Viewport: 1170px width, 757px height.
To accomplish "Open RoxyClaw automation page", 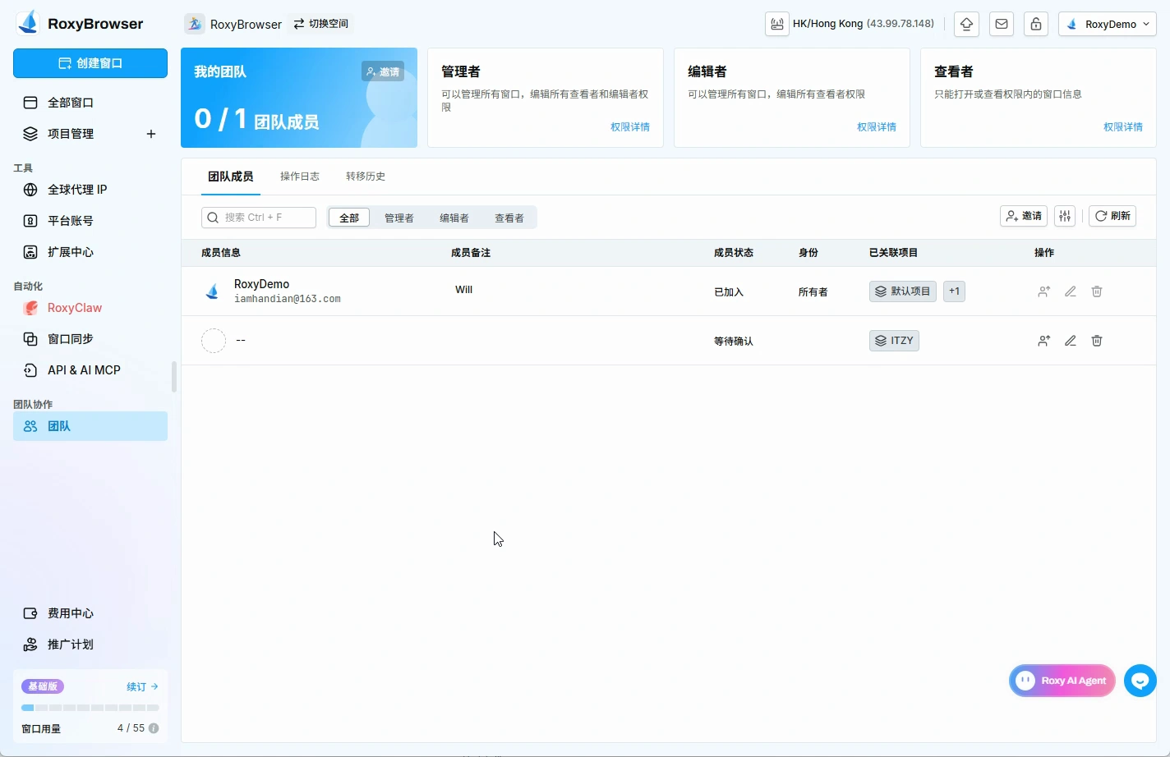I will coord(90,308).
